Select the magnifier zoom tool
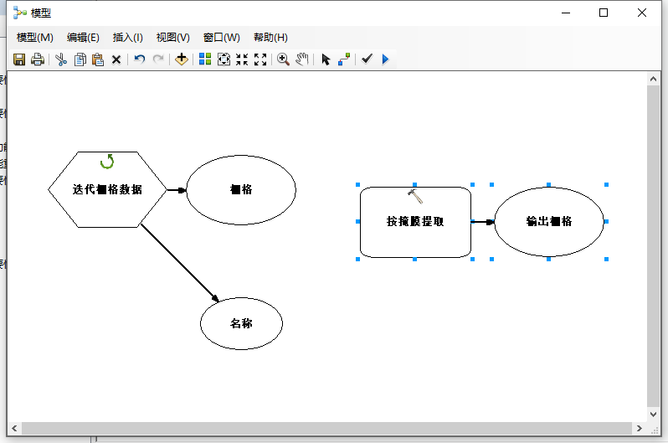 tap(283, 59)
